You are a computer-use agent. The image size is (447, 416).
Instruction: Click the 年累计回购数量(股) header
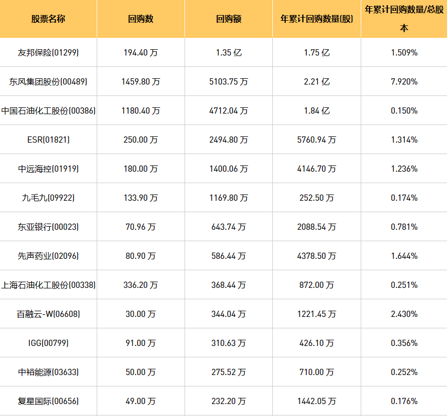317,19
